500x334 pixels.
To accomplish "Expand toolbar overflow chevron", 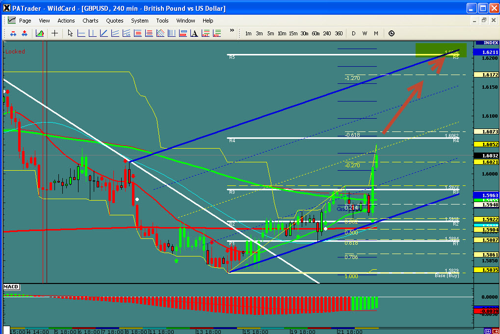I will pos(232,30).
